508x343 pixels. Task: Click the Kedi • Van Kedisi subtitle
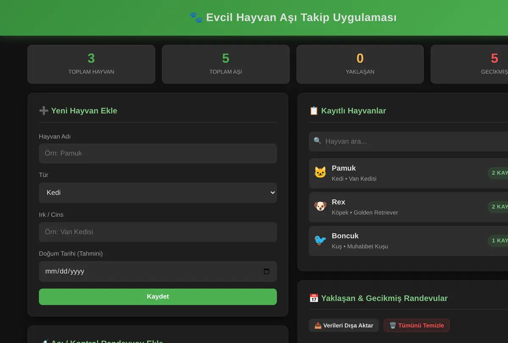tap(354, 179)
